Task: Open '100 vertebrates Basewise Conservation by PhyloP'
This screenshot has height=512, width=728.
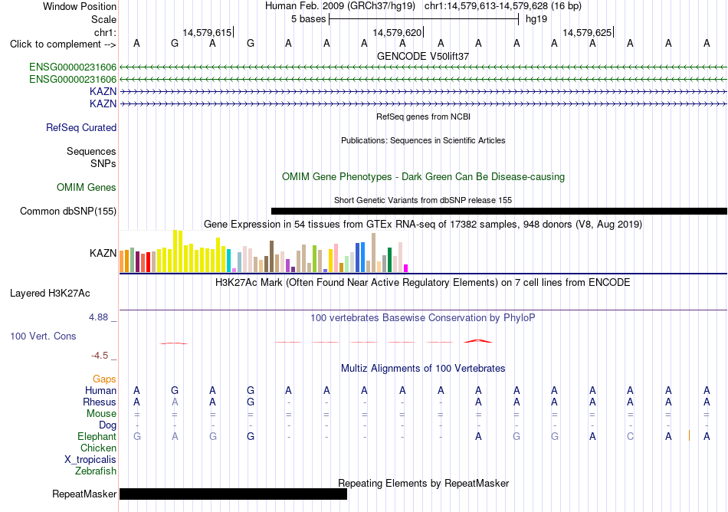Action: click(x=423, y=318)
